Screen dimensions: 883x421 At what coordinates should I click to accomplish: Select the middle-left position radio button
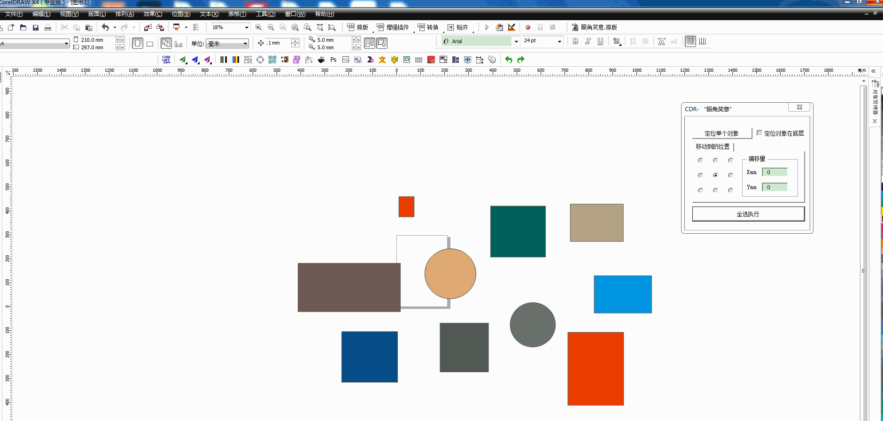tap(700, 176)
